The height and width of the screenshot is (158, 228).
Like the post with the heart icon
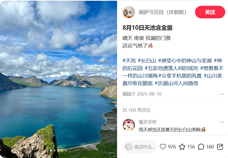pyautogui.click(x=163, y=147)
